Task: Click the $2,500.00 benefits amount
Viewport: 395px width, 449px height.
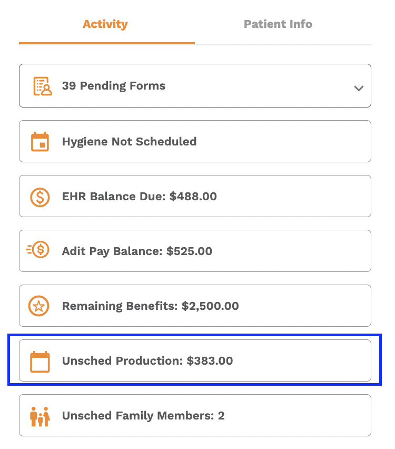Action: coord(210,306)
